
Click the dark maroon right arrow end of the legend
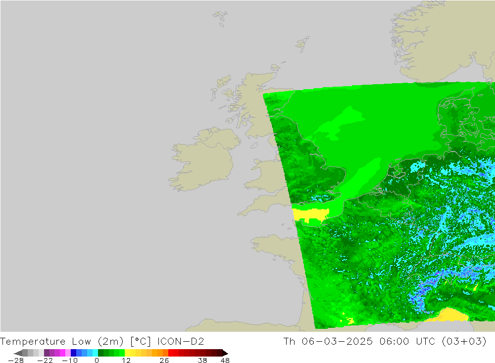pyautogui.click(x=225, y=353)
